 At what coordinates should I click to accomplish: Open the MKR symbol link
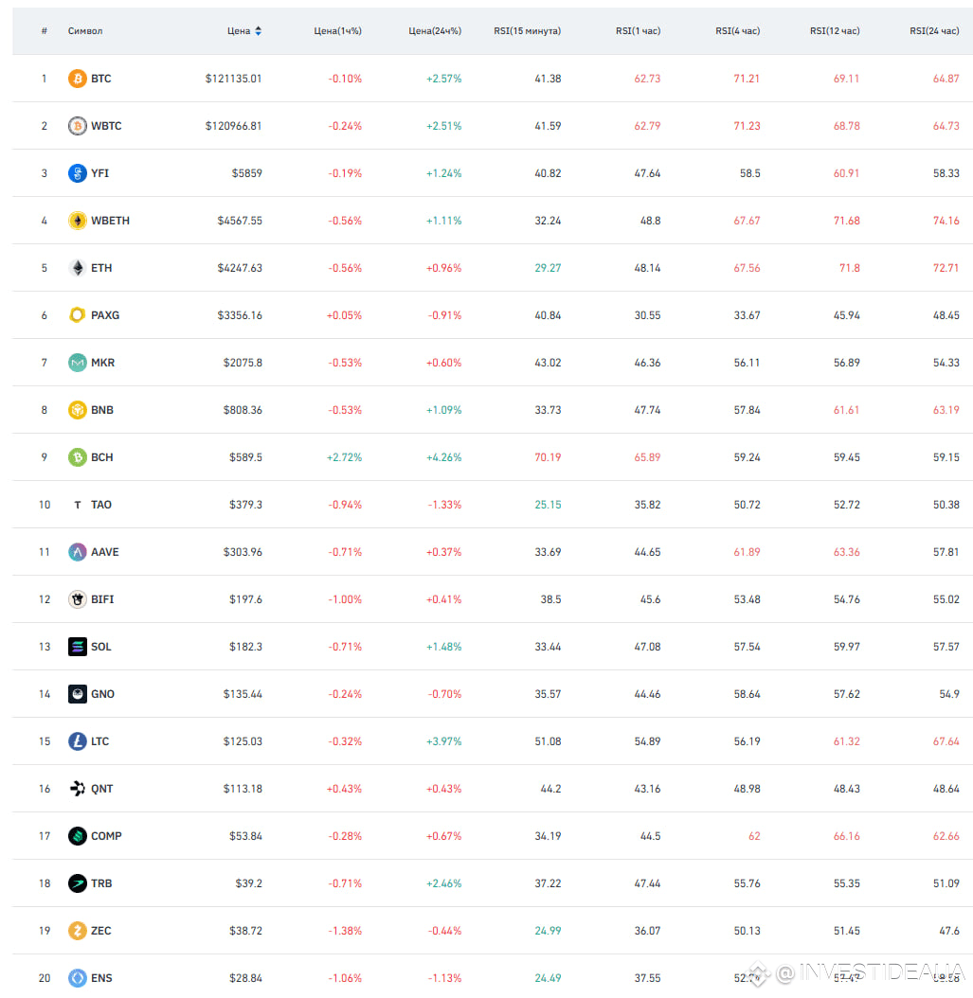102,363
